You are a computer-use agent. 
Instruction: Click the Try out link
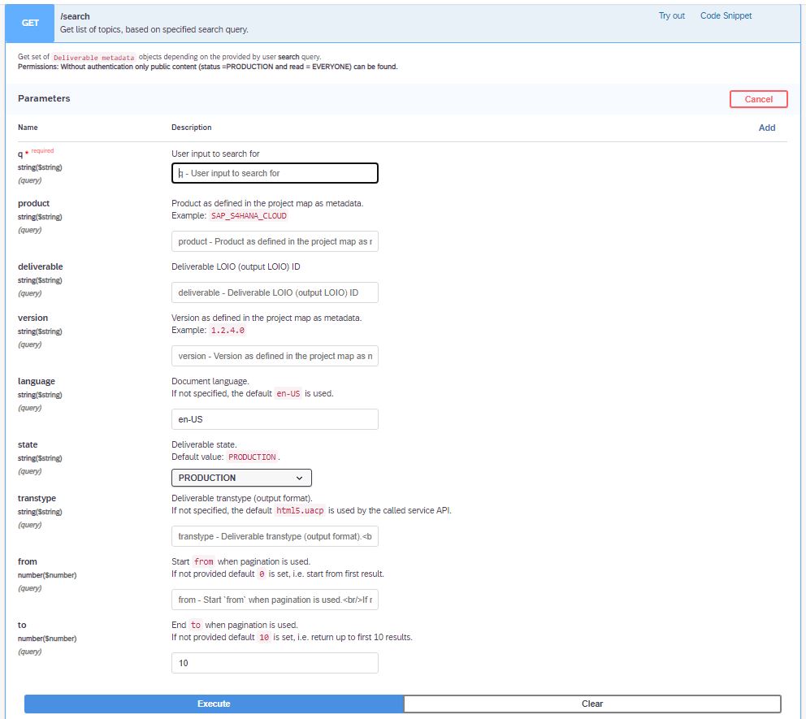pyautogui.click(x=671, y=15)
